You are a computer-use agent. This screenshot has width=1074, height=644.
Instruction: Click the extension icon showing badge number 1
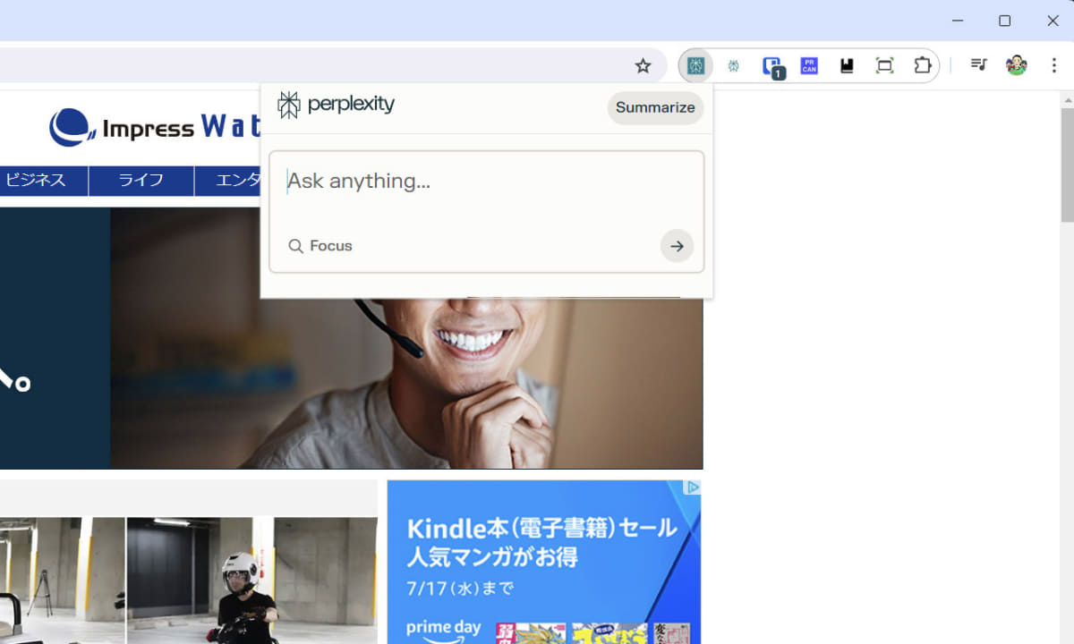pyautogui.click(x=771, y=65)
